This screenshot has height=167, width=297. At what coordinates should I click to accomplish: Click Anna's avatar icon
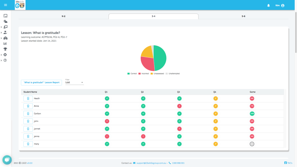click(x=28, y=106)
